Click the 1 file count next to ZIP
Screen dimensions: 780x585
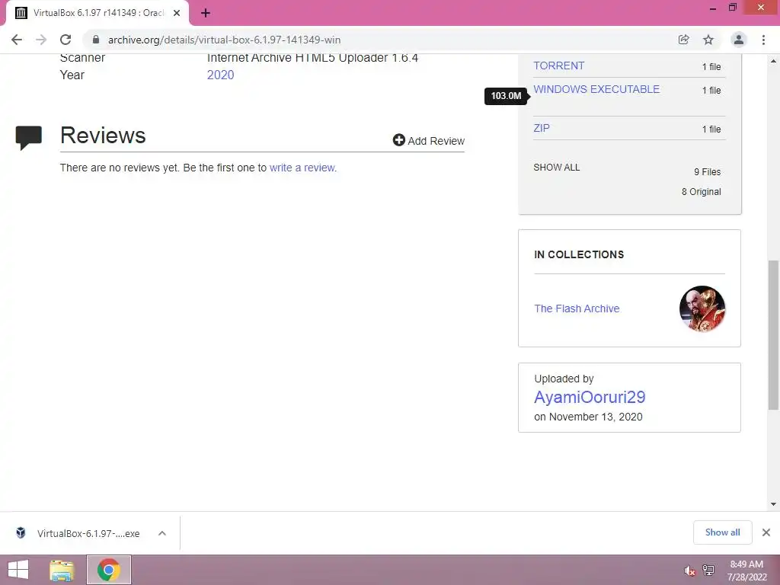coord(711,129)
